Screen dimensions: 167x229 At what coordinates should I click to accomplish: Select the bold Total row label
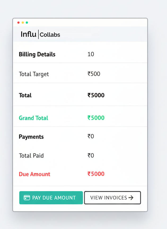click(25, 95)
